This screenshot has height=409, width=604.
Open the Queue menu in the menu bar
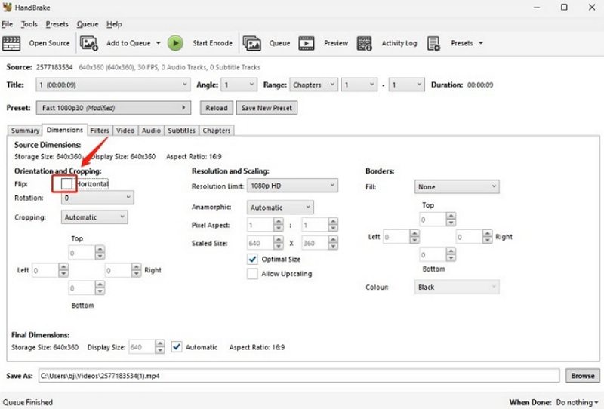pyautogui.click(x=88, y=24)
